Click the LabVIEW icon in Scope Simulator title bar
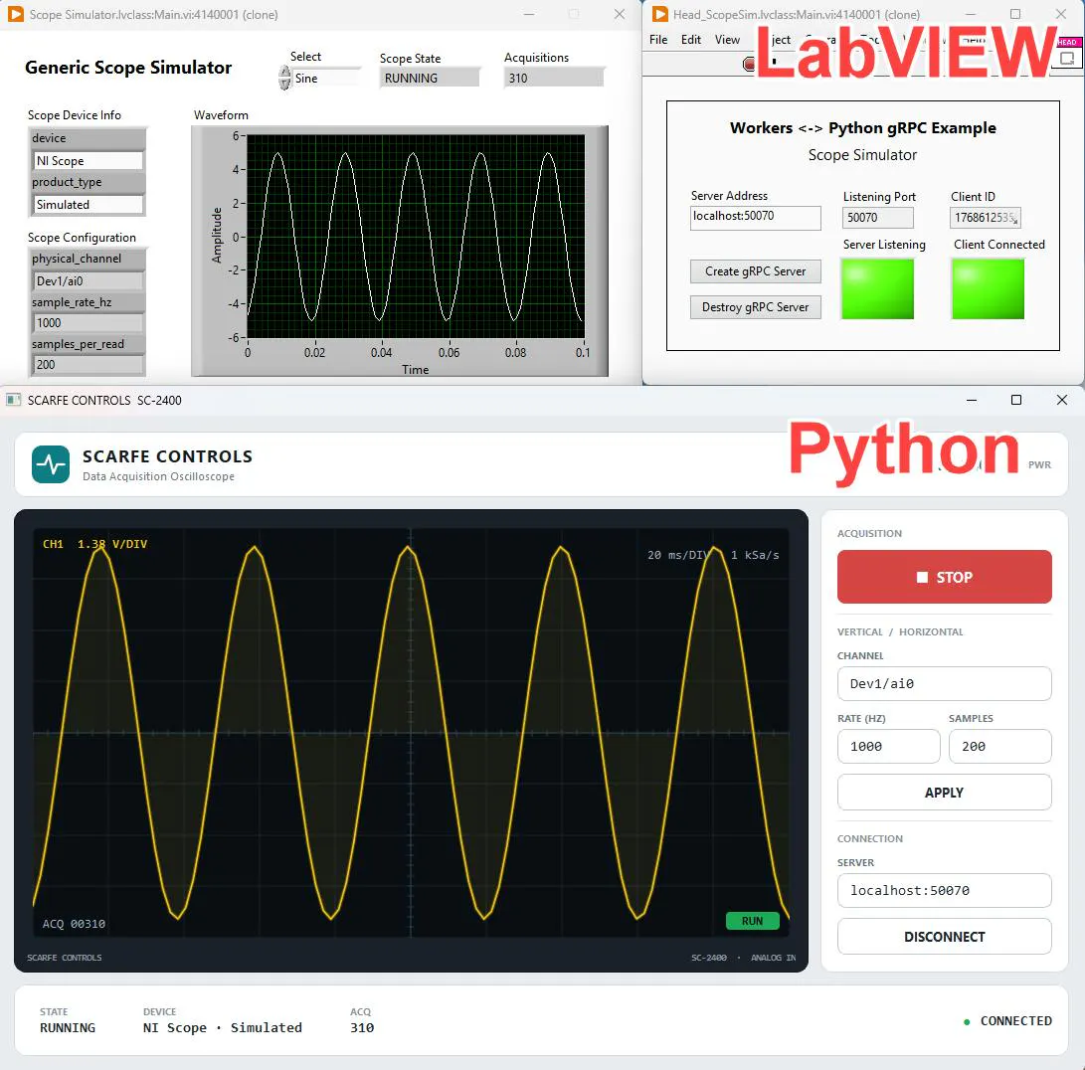The height and width of the screenshot is (1070, 1085). [x=15, y=14]
